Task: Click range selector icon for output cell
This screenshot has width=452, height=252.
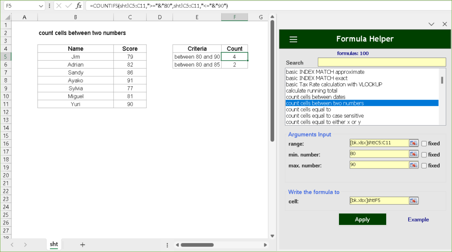Action: click(x=414, y=201)
